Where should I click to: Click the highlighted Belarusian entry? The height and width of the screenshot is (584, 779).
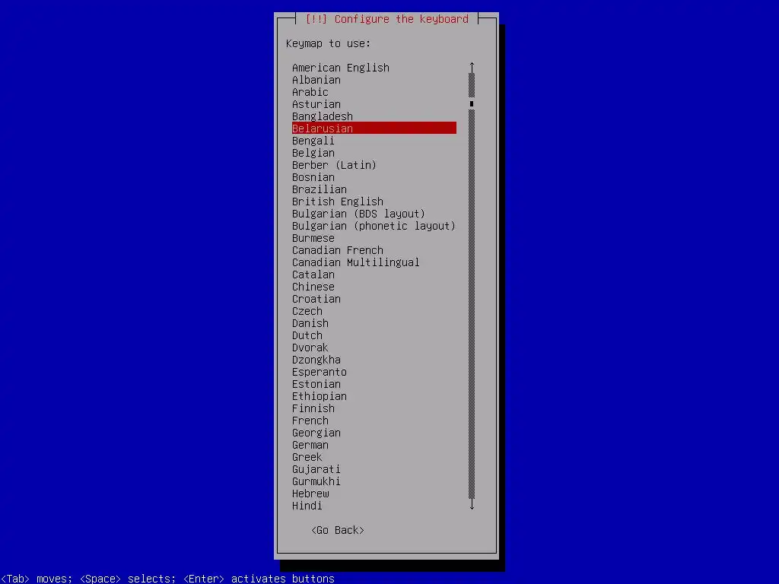point(374,129)
